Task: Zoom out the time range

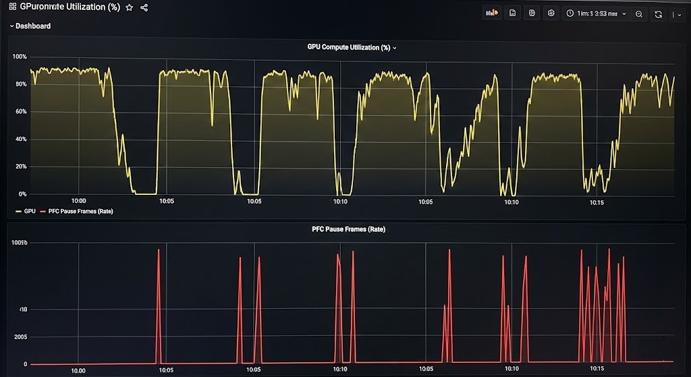Action: pyautogui.click(x=639, y=14)
